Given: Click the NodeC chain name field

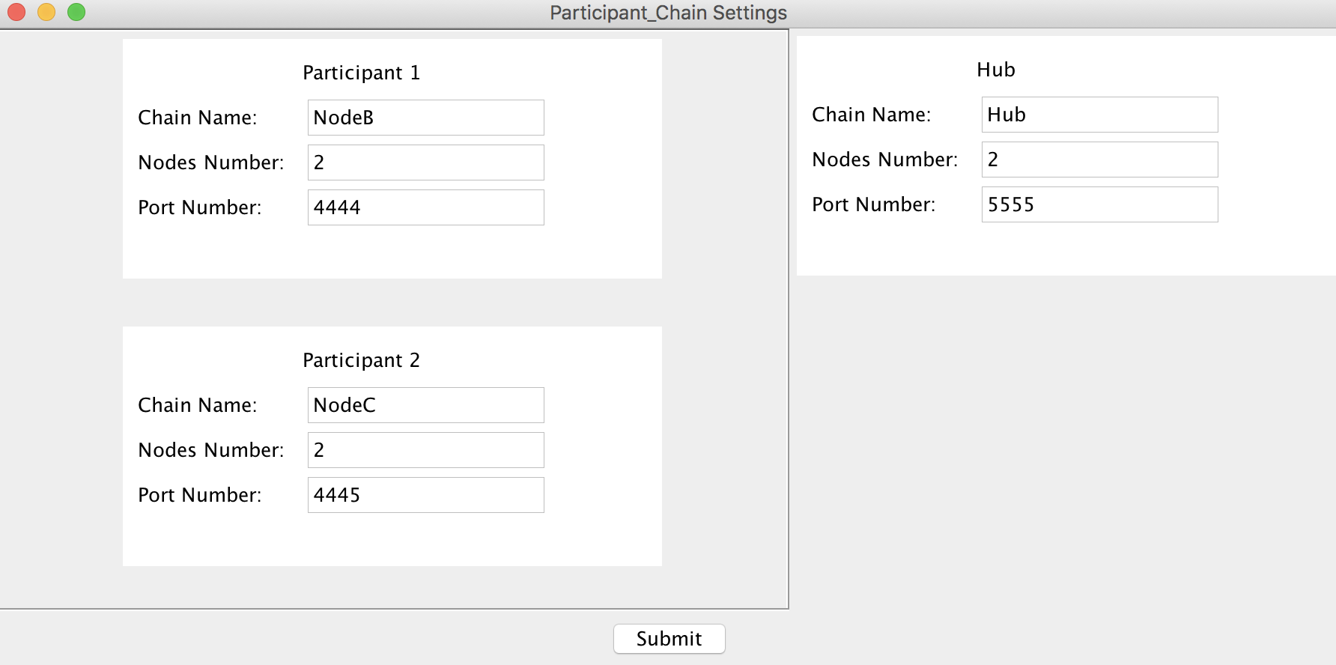Looking at the screenshot, I should (425, 405).
